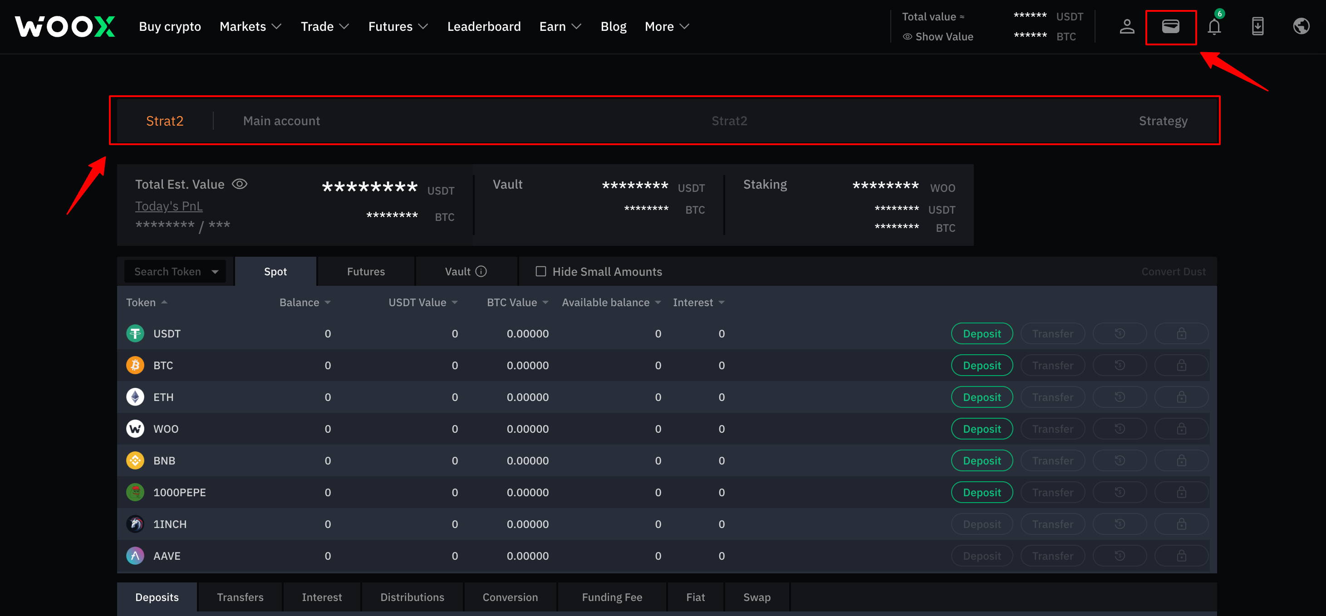Click the app download phone icon
1326x616 pixels.
[x=1257, y=26]
